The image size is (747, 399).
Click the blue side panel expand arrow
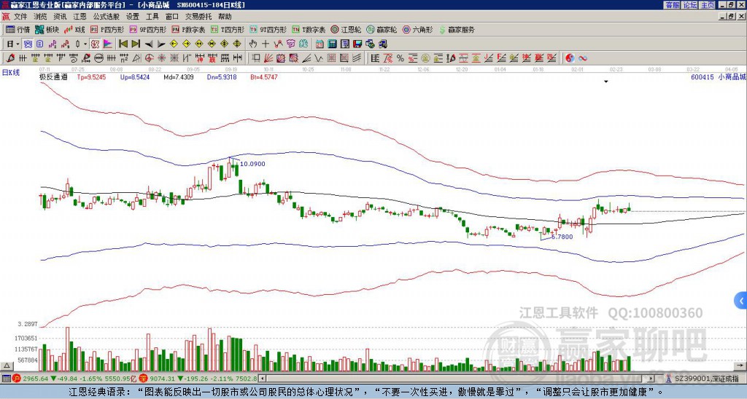coord(741,301)
